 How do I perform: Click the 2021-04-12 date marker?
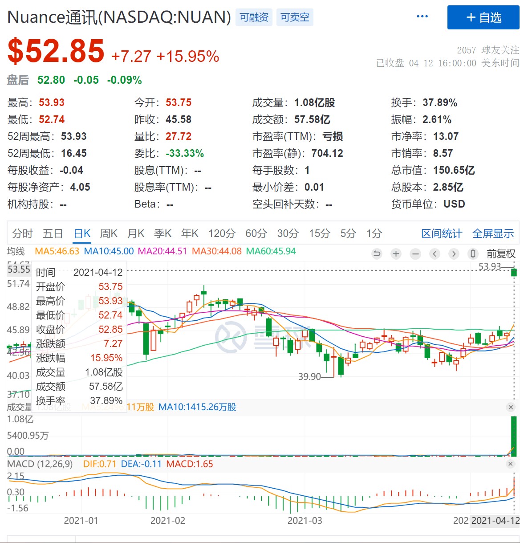495,521
